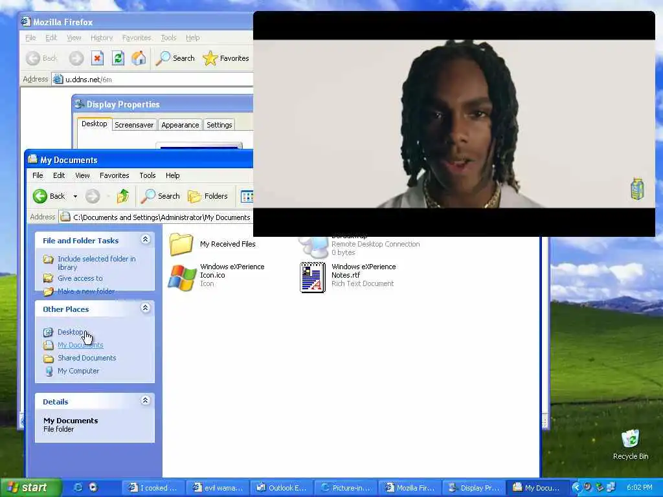Click the Start button
The height and width of the screenshot is (497, 663).
30,488
